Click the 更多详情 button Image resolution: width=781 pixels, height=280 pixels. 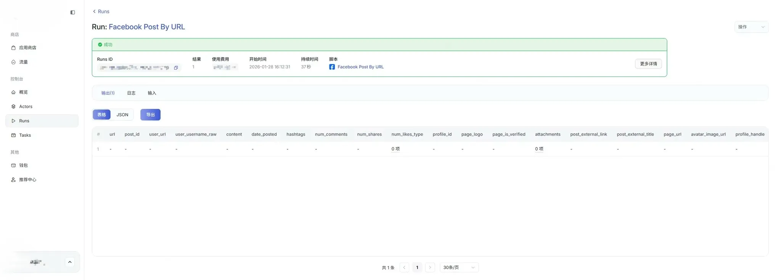(648, 64)
